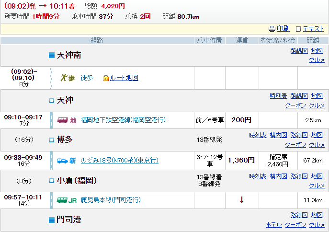Open 構内図 station map for 博多
Viewport: 329px width, 232px height.
[x=278, y=135]
